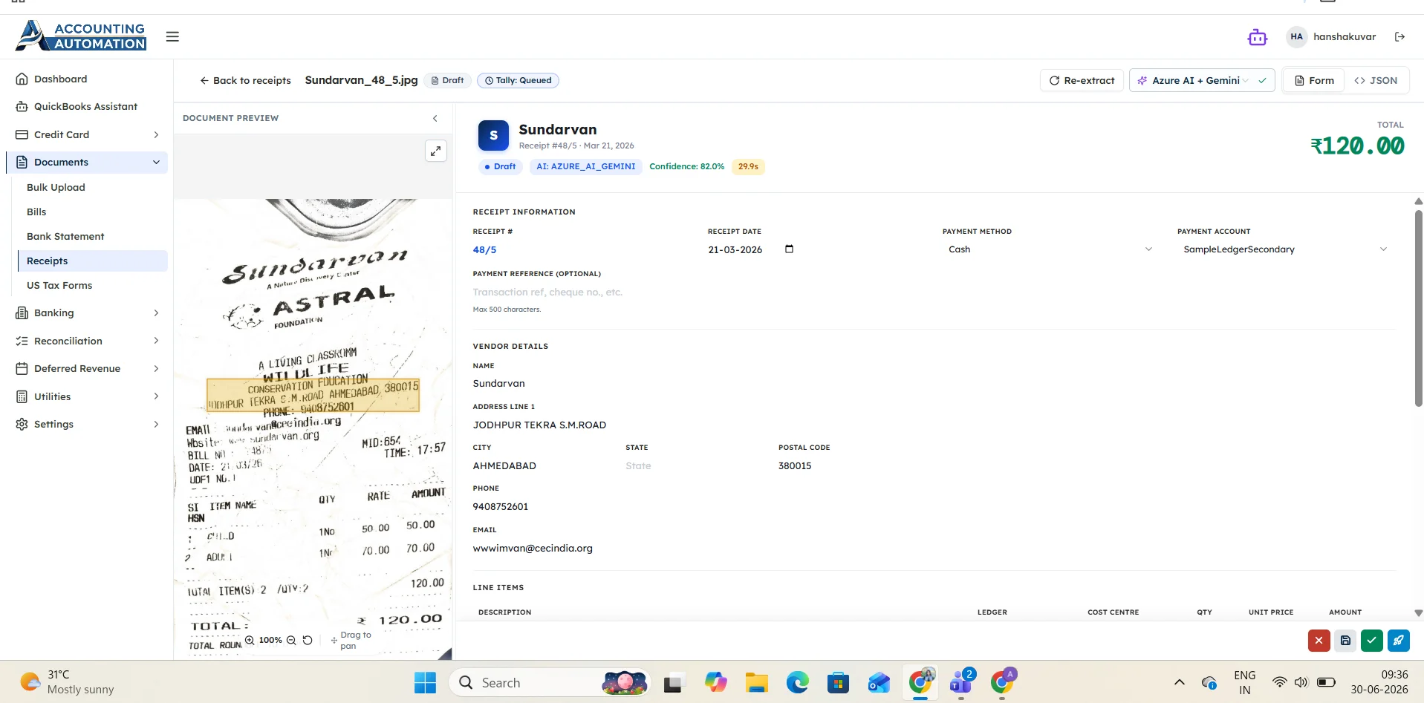The width and height of the screenshot is (1424, 703).
Task: Edit the vendor name Sundarvan field
Action: coord(933,384)
